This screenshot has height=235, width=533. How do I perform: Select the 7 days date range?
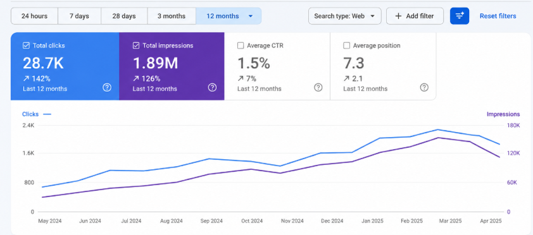click(79, 16)
